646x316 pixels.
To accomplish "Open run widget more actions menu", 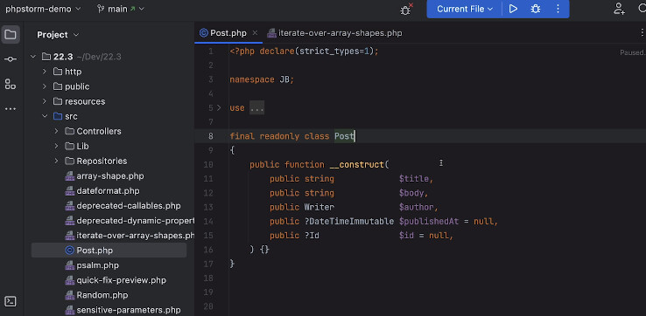I will (558, 9).
